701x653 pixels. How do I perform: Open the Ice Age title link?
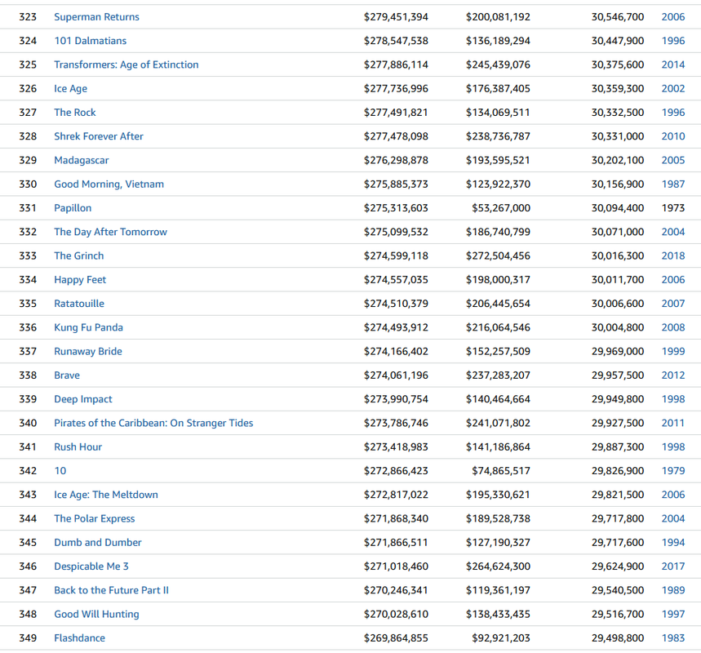(71, 88)
